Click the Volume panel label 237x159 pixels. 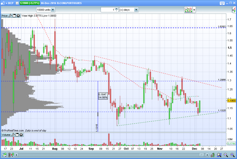click(6, 135)
